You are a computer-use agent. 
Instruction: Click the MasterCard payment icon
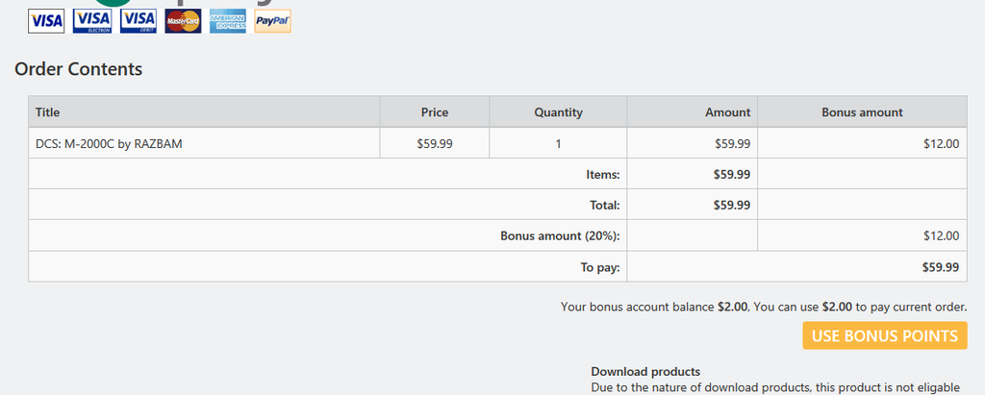click(183, 21)
